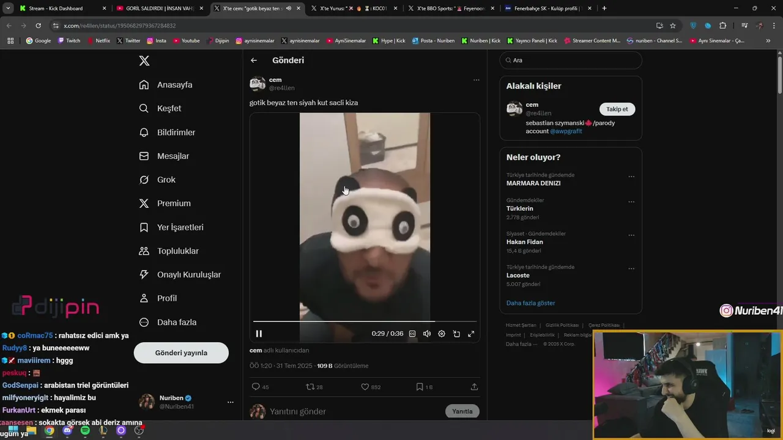The image size is (783, 440).
Task: Open Nuriben account menu dots
Action: (x=231, y=402)
